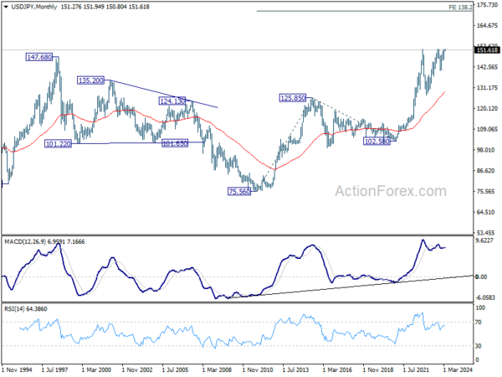Image resolution: width=502 pixels, height=377 pixels.
Task: Open the USDJPY chart dropdown arrow
Action: 6,7
